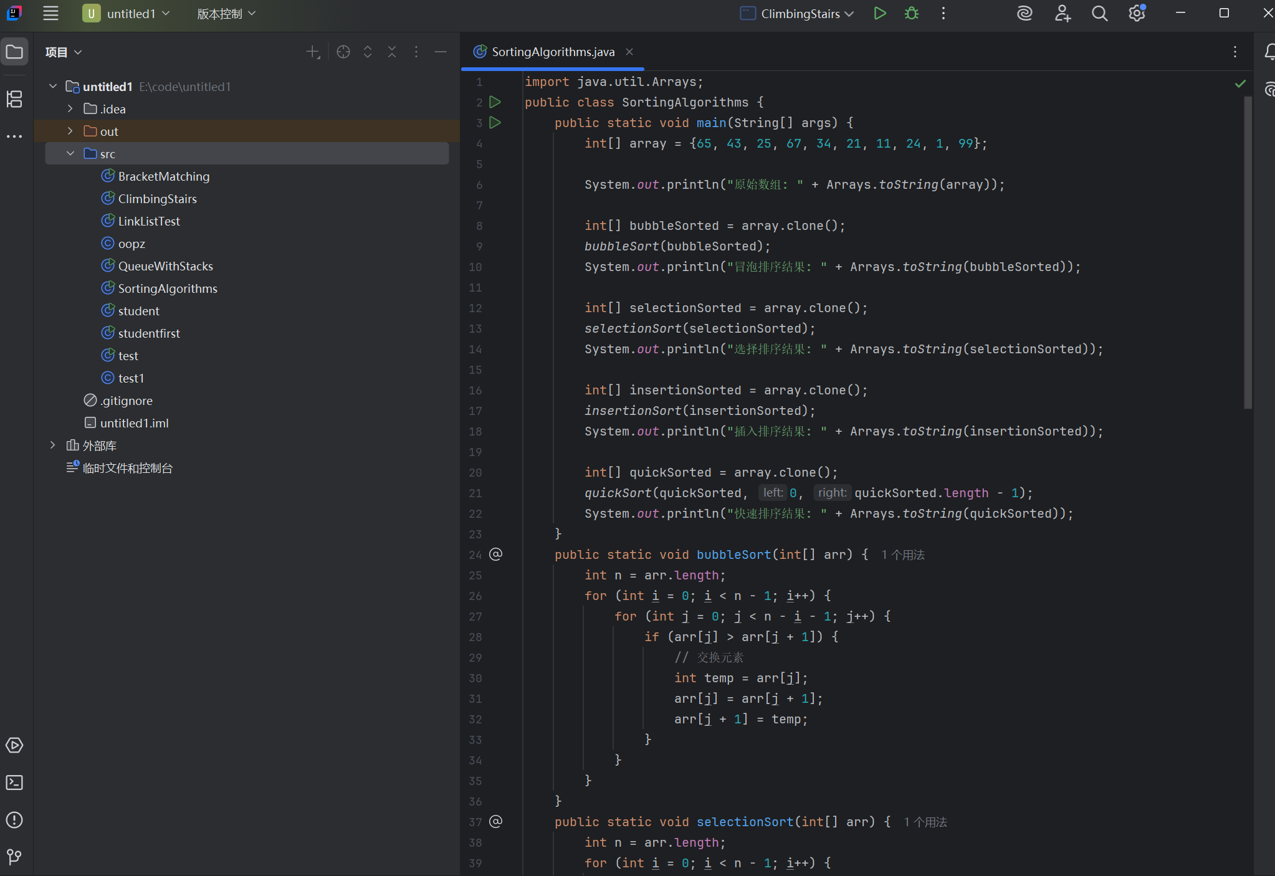Select oopz class in tree

(x=131, y=244)
